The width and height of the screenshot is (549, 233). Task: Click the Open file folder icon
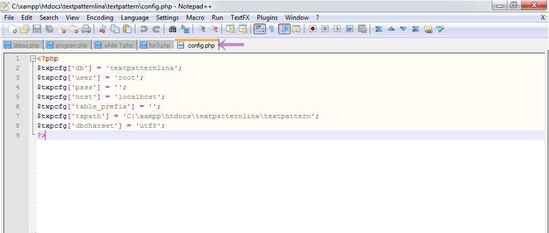pos(24,29)
